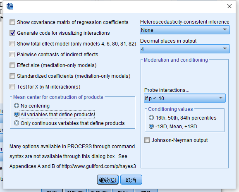Screen dimensions: 239x192
Task: Click the 取消 cancel button
Action: pos(131,180)
